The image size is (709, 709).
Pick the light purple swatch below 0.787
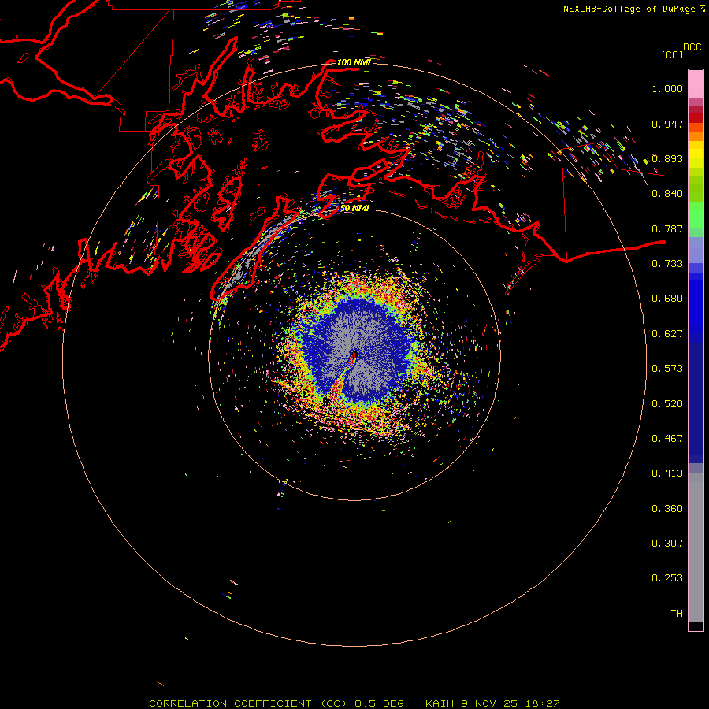pos(696,251)
